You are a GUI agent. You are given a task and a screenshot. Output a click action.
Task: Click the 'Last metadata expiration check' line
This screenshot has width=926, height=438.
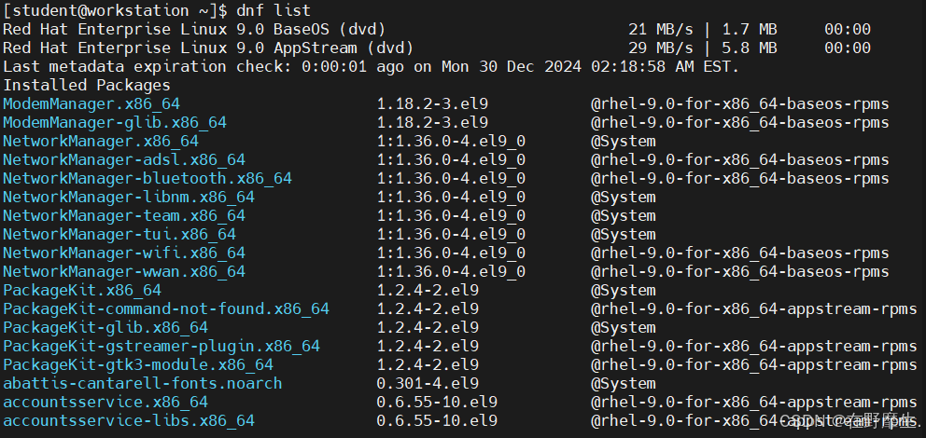pos(371,66)
